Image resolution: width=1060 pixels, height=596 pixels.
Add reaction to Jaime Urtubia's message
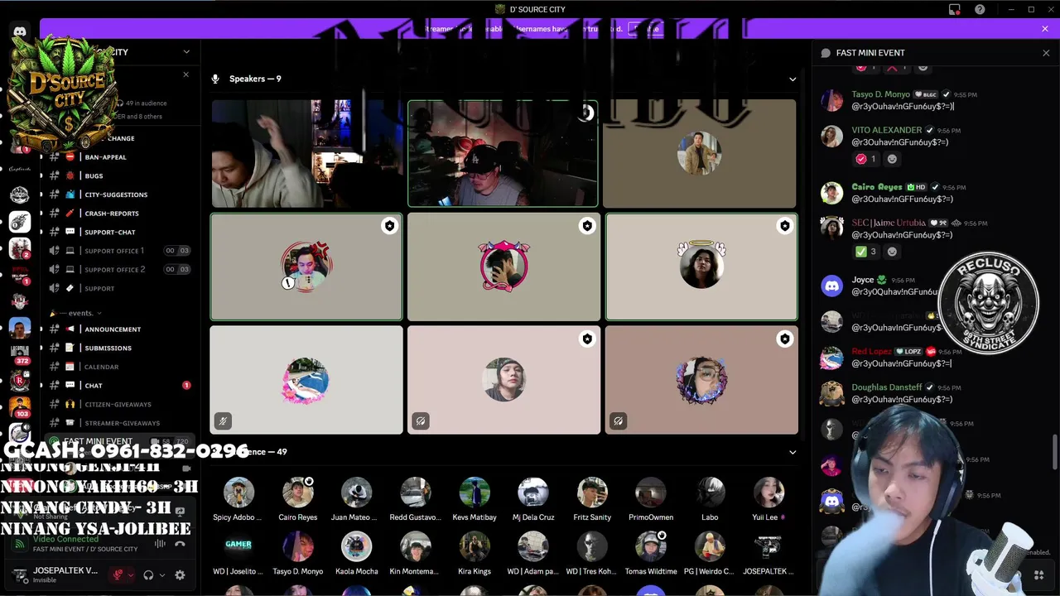892,252
